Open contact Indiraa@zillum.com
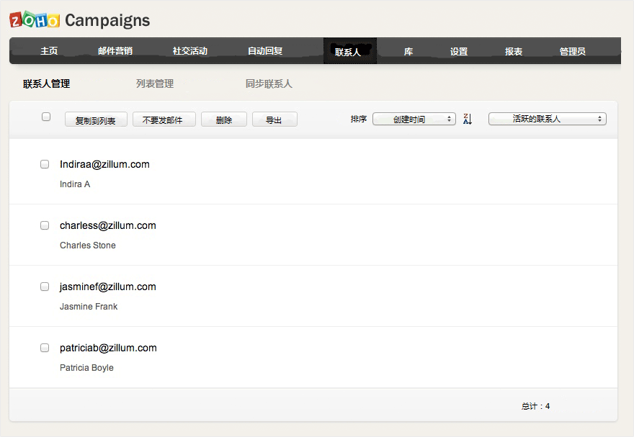 tap(104, 164)
